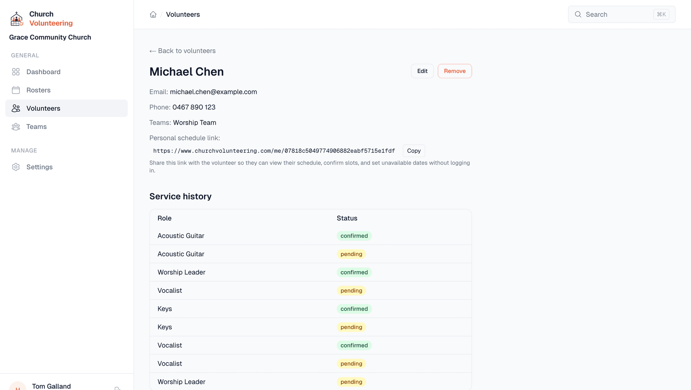Focus the Search input field
Screen dimensions: 691x390
tap(622, 14)
